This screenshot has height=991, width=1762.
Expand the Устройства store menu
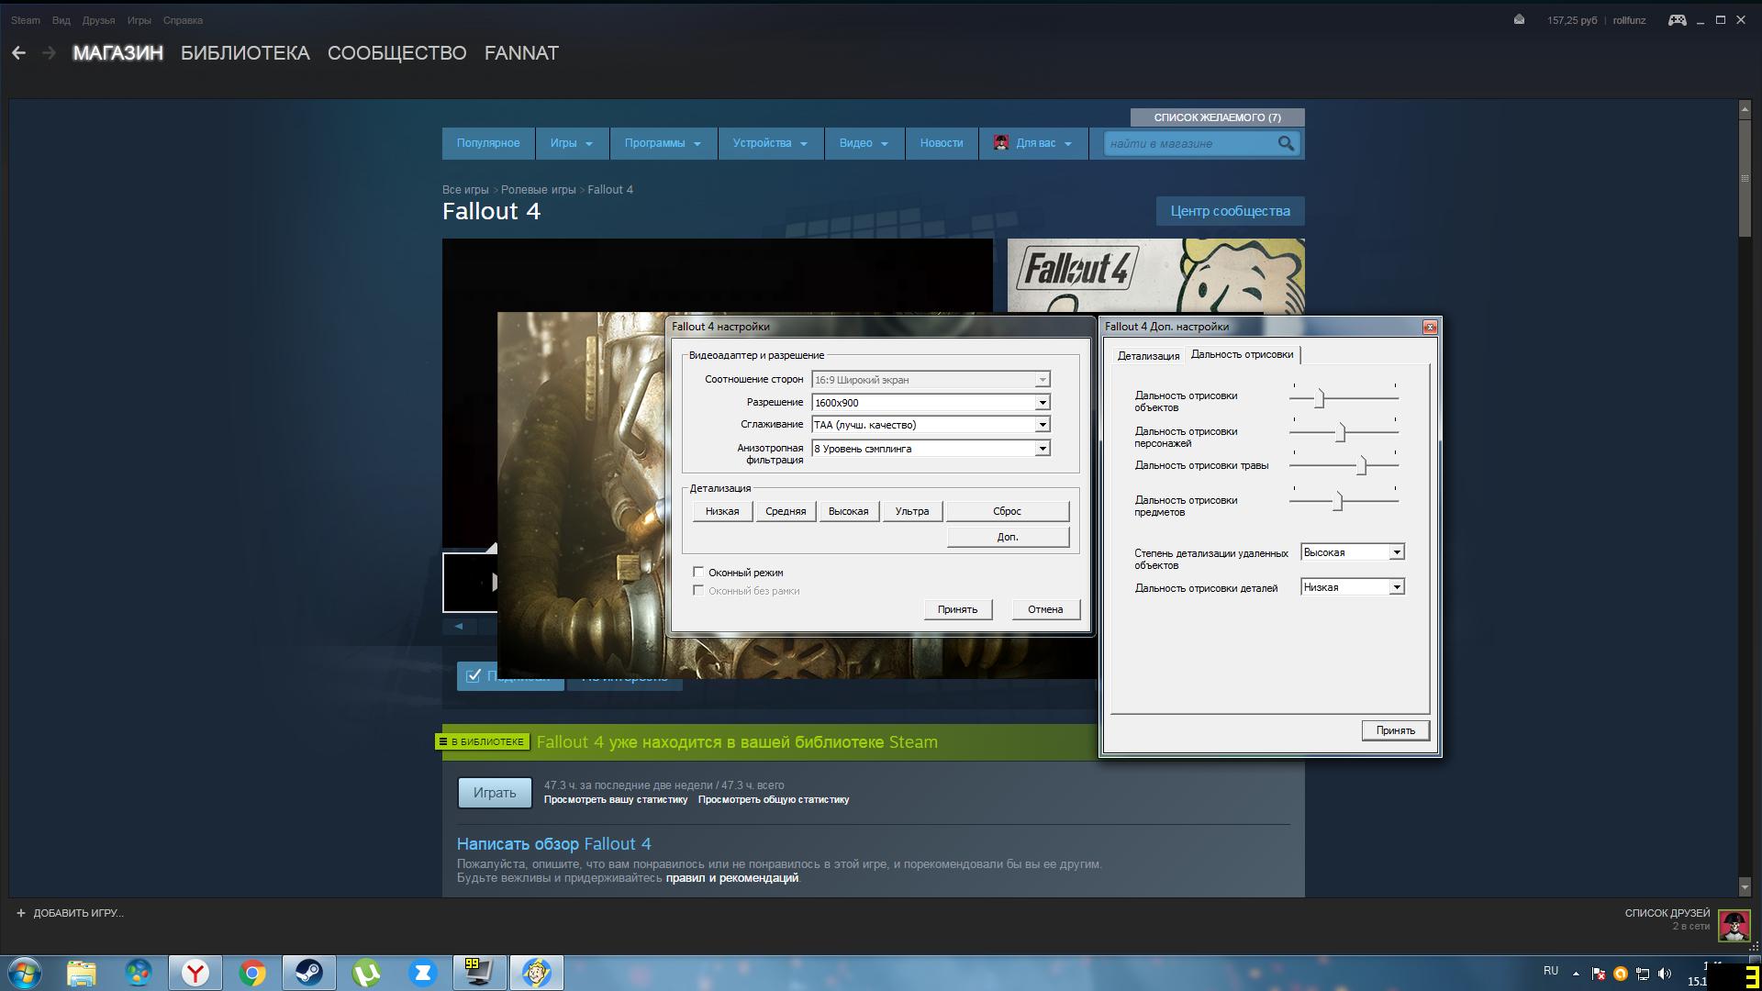(770, 143)
